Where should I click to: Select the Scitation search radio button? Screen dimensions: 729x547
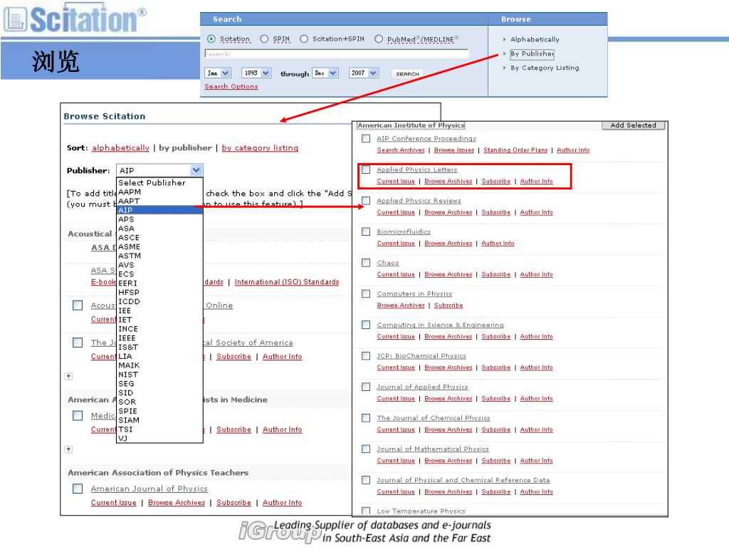tap(211, 39)
